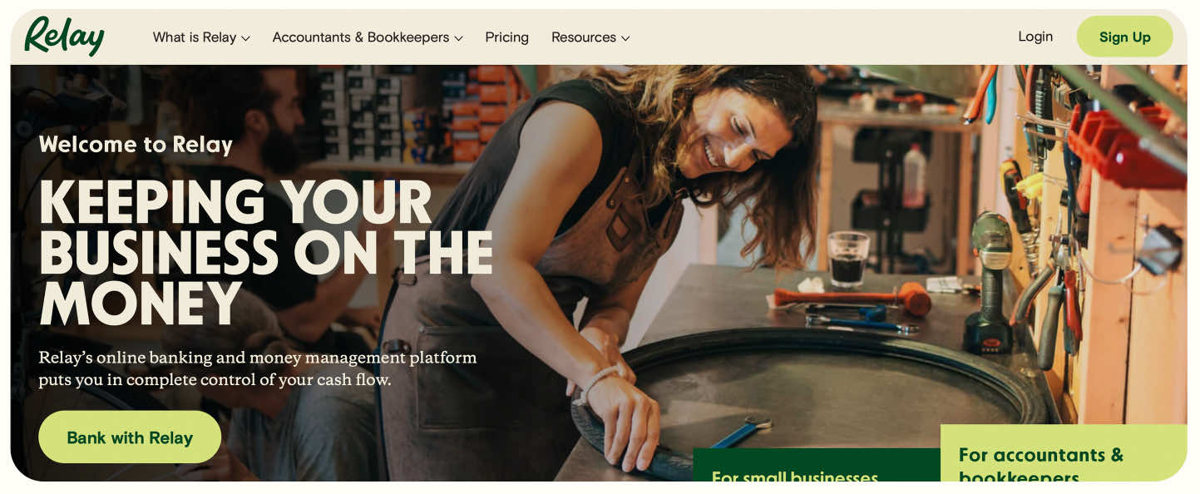Click the Bank with Relay button
Viewport: 1200px width, 494px height.
click(x=130, y=437)
